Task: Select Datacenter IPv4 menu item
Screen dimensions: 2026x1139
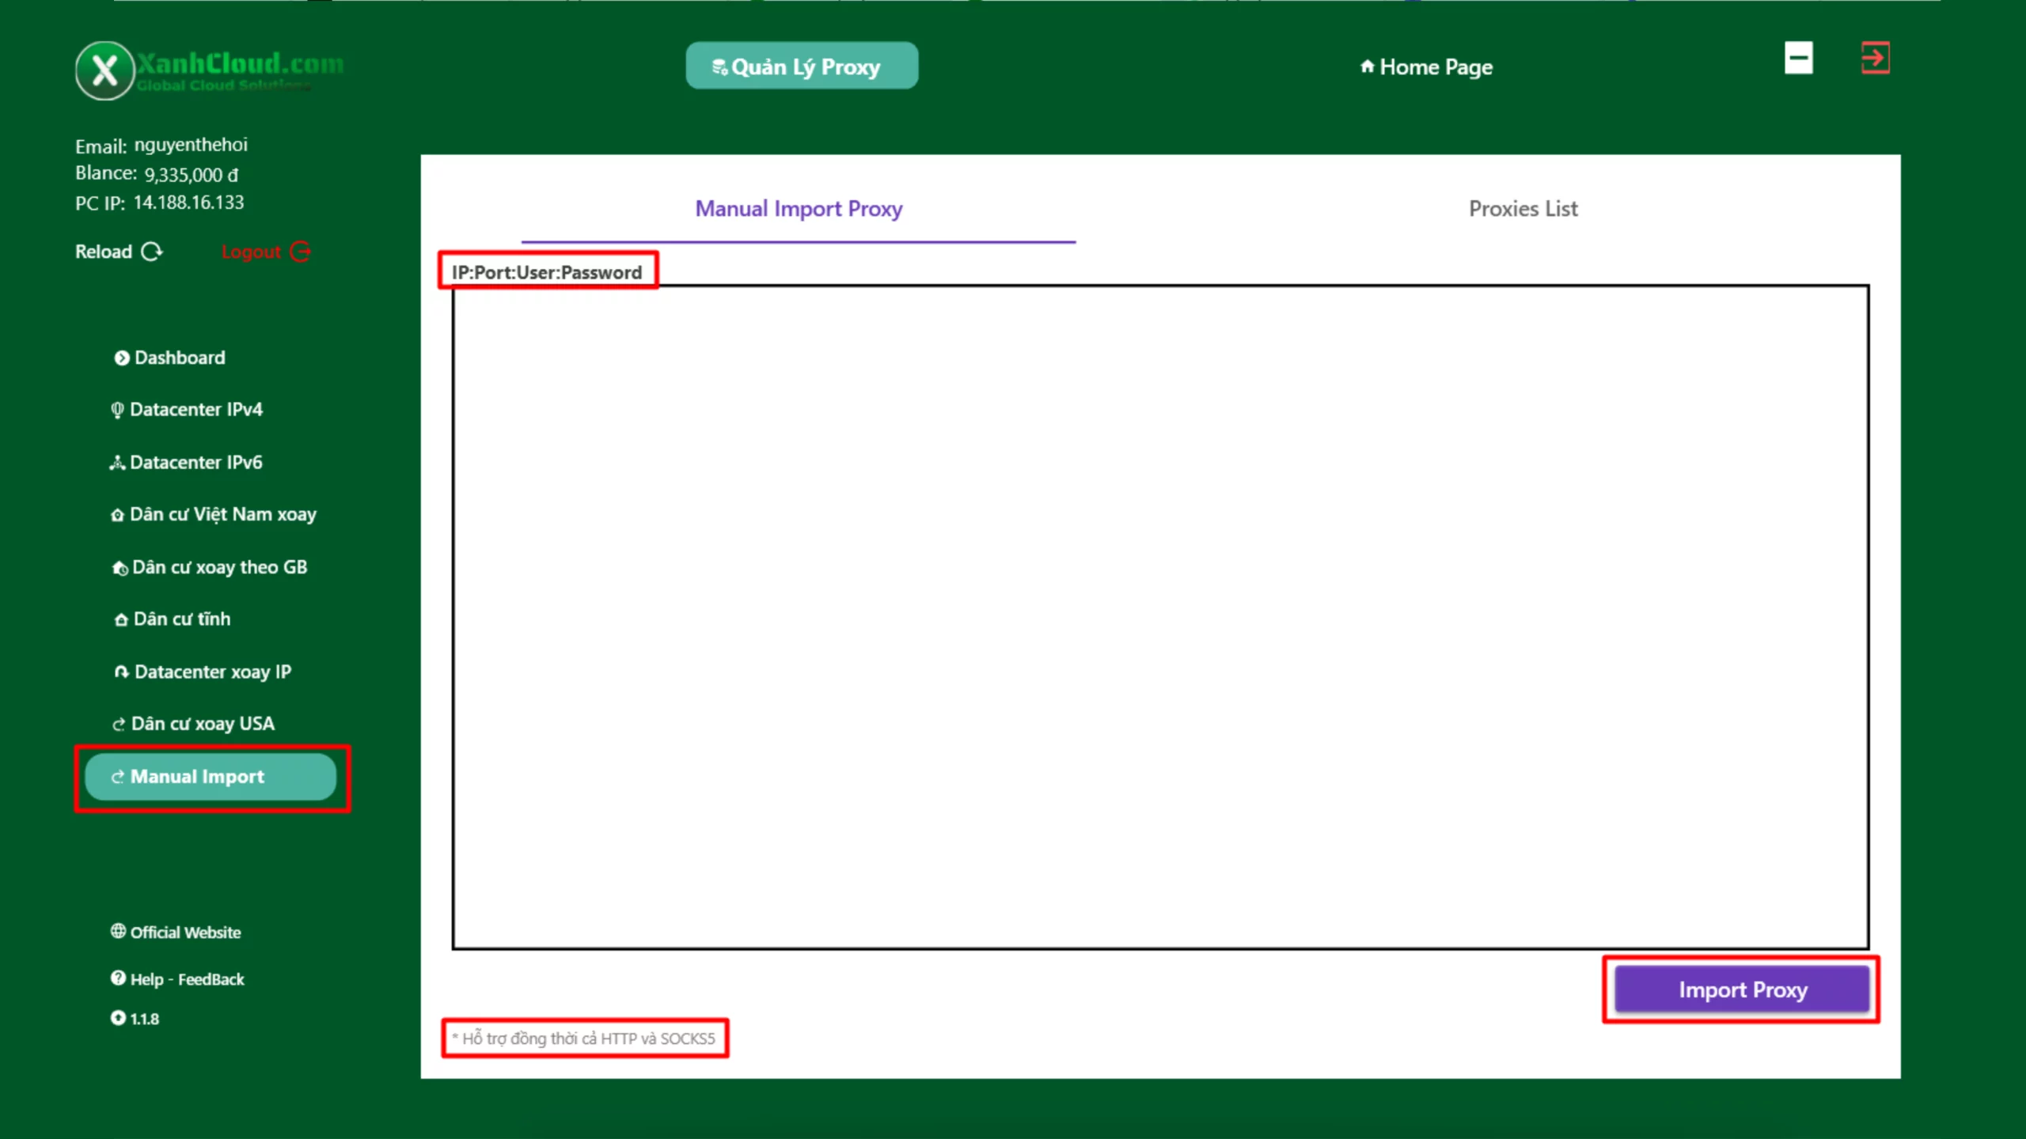Action: click(x=195, y=410)
